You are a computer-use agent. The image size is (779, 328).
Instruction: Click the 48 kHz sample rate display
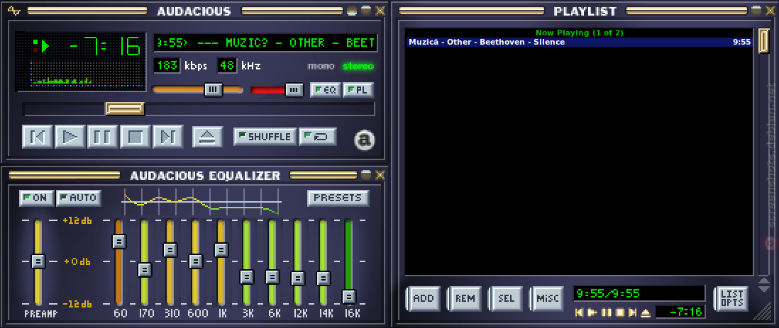point(227,65)
